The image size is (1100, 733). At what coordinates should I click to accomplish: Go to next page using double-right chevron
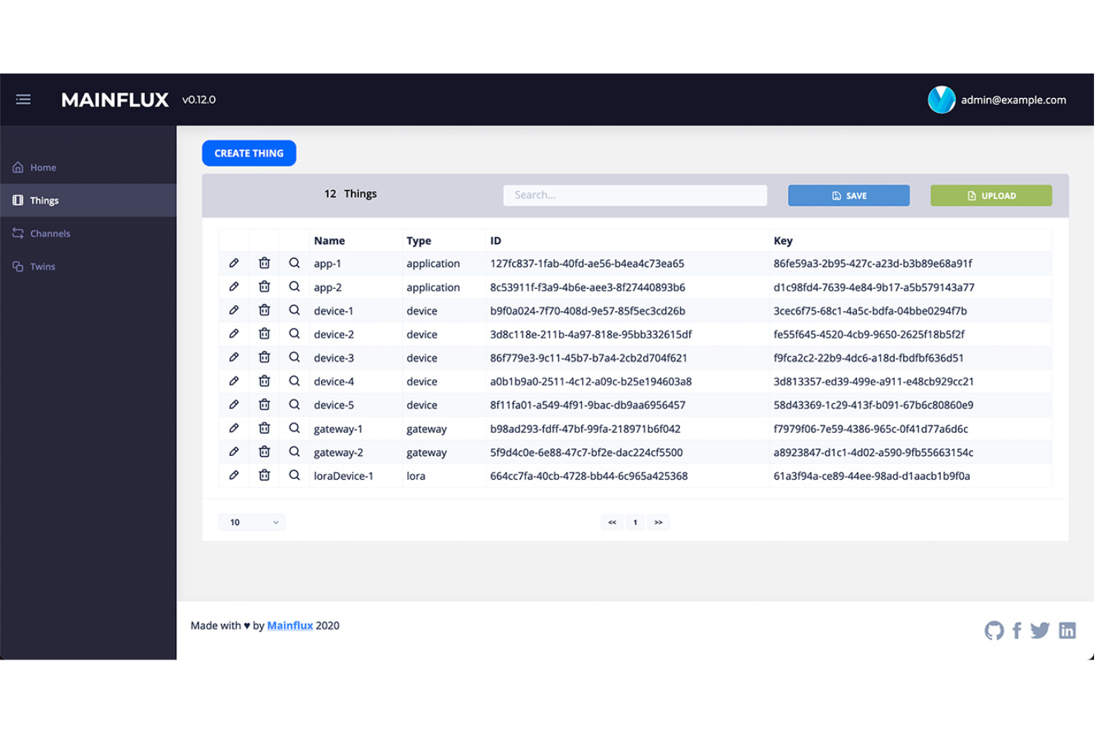coord(659,522)
